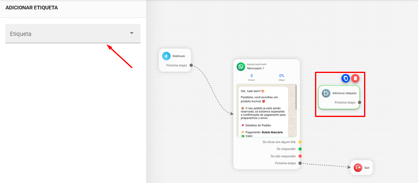Select the Mensagem 1 node title
Viewport: 418px width, 183px height.
[x=255, y=68]
